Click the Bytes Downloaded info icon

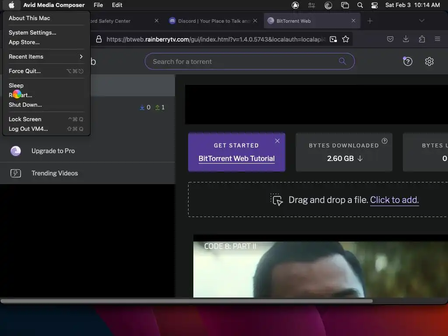point(385,141)
